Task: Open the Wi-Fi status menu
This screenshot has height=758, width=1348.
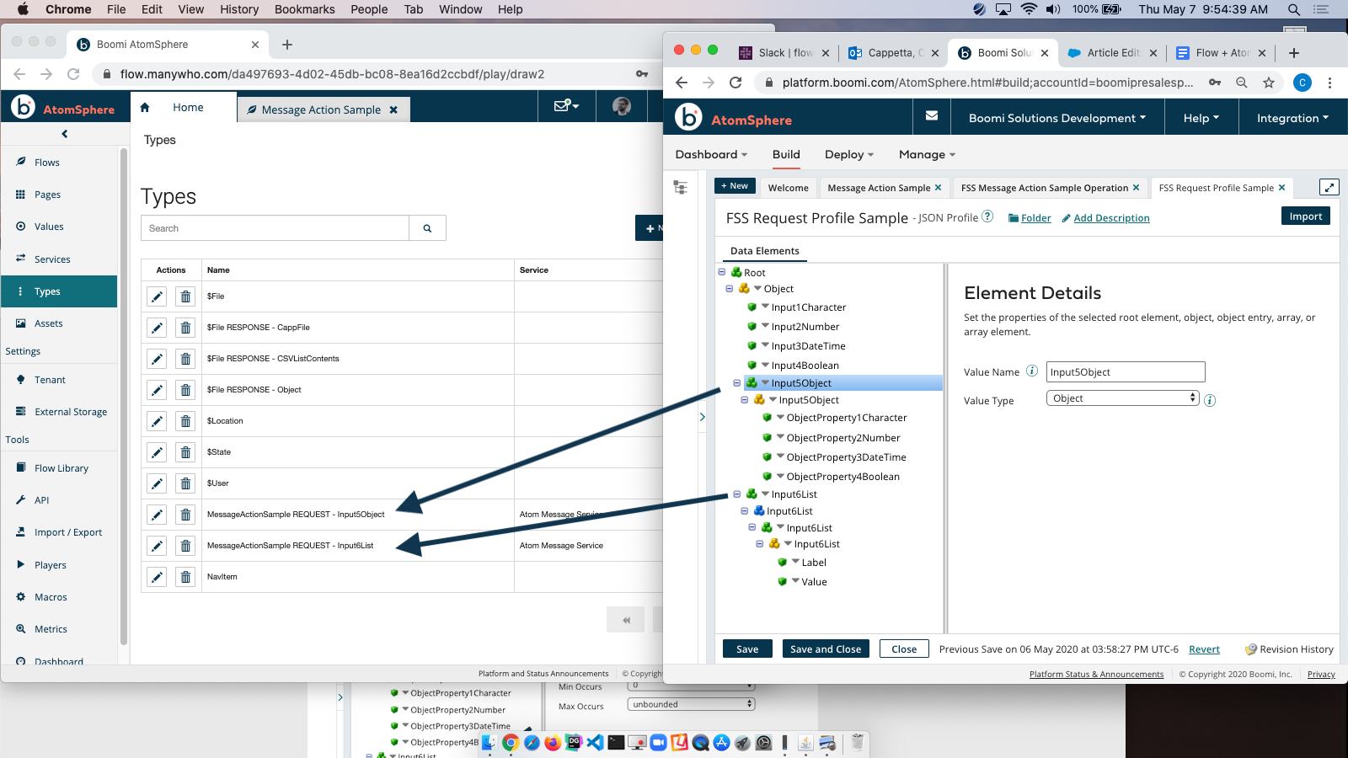Action: coord(1029,9)
